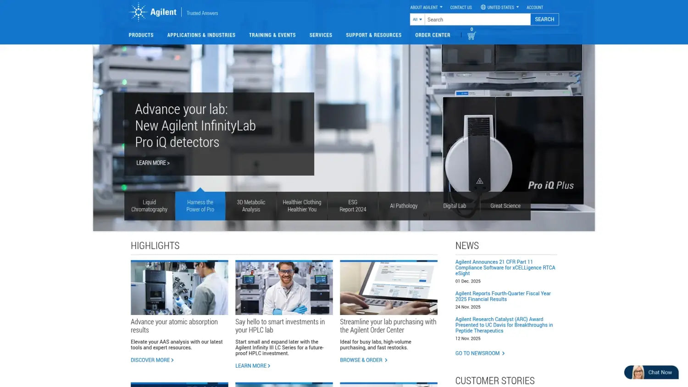Select the Harness the Power of Pro tab
688x387 pixels.
click(200, 206)
